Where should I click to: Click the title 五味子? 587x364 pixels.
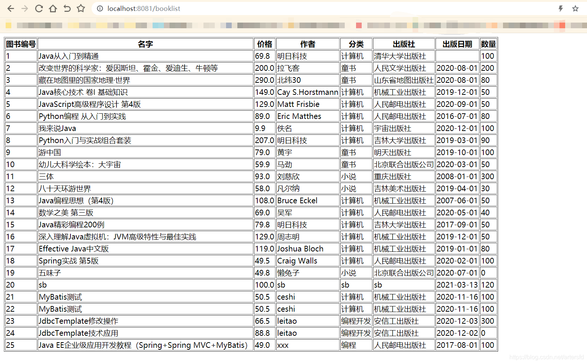click(x=50, y=273)
